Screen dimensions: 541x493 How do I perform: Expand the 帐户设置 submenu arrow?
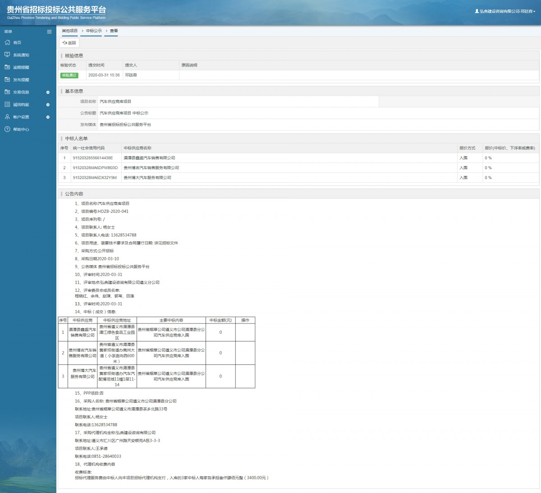click(48, 117)
